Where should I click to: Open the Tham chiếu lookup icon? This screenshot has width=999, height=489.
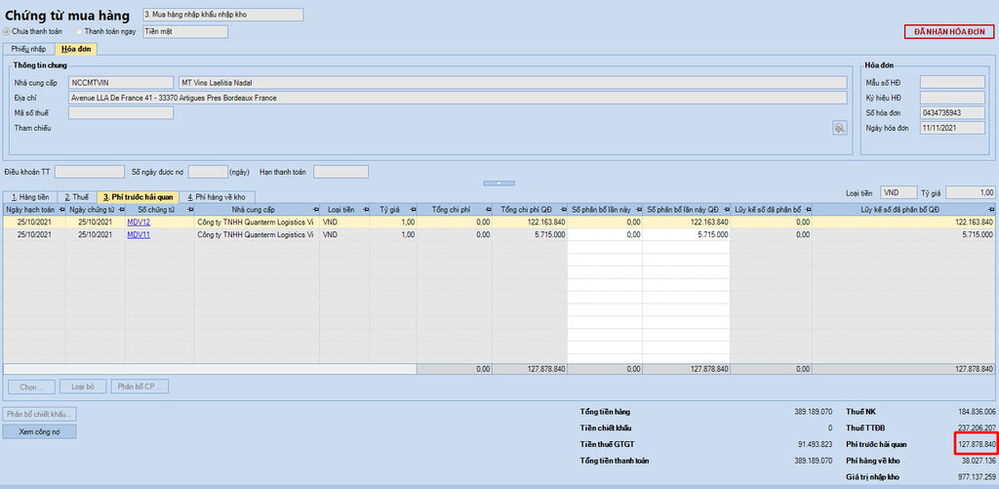tap(840, 128)
